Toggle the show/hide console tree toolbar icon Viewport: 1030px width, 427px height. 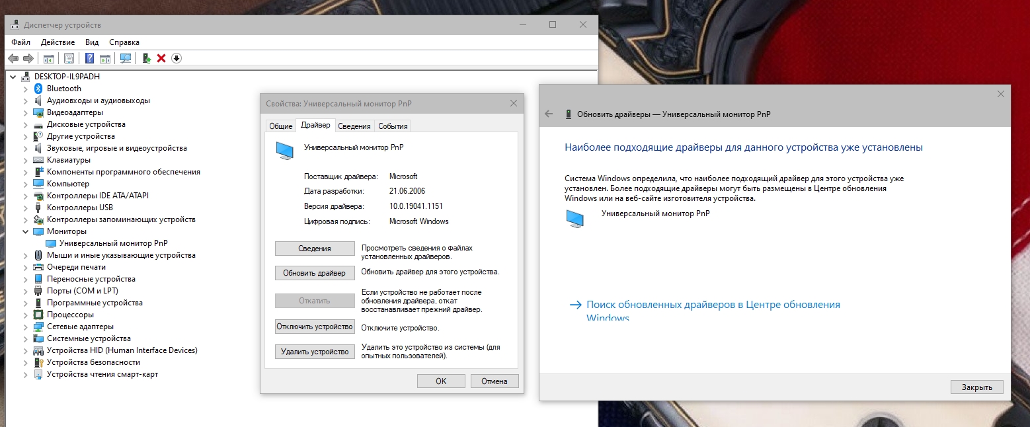[x=48, y=58]
